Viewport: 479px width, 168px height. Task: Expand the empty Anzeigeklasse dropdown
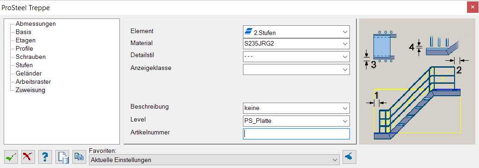click(x=296, y=69)
